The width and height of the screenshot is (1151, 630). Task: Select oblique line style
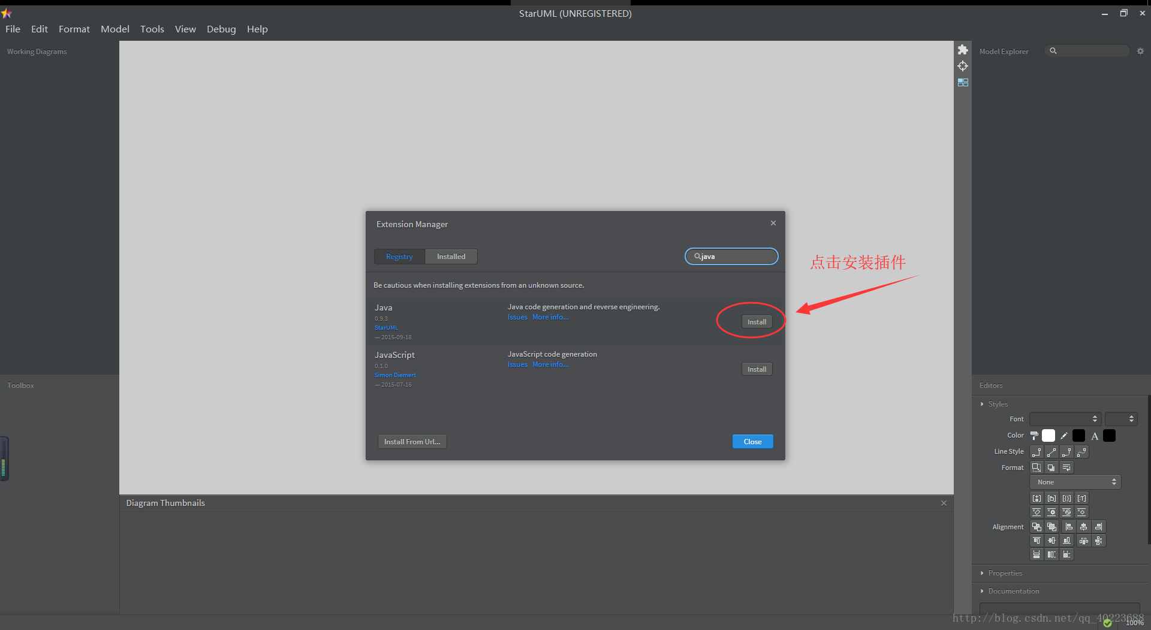(1051, 452)
